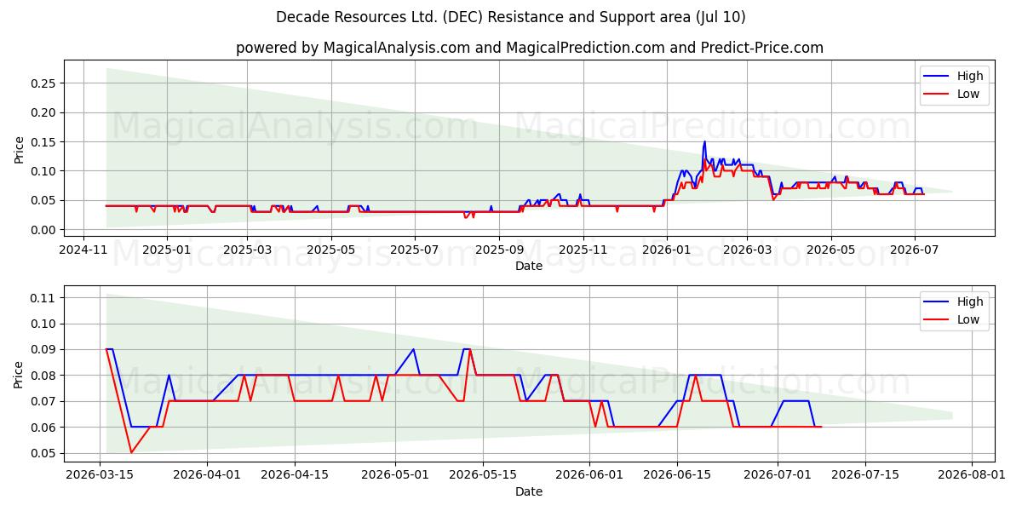Click the '2026-07-01' label in bottom chart
Viewport: 1022px width, 511px height.
point(778,476)
